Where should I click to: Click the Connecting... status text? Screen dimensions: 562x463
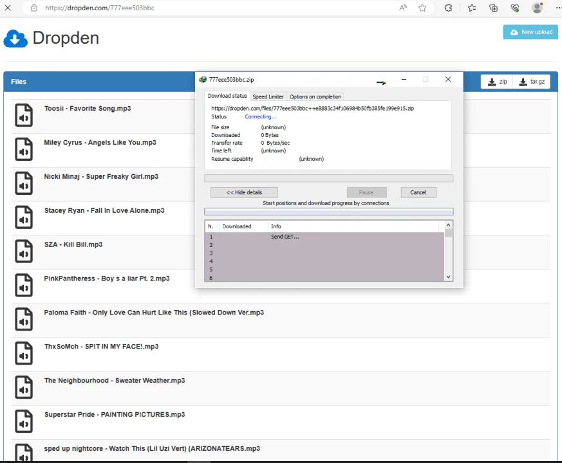(261, 117)
